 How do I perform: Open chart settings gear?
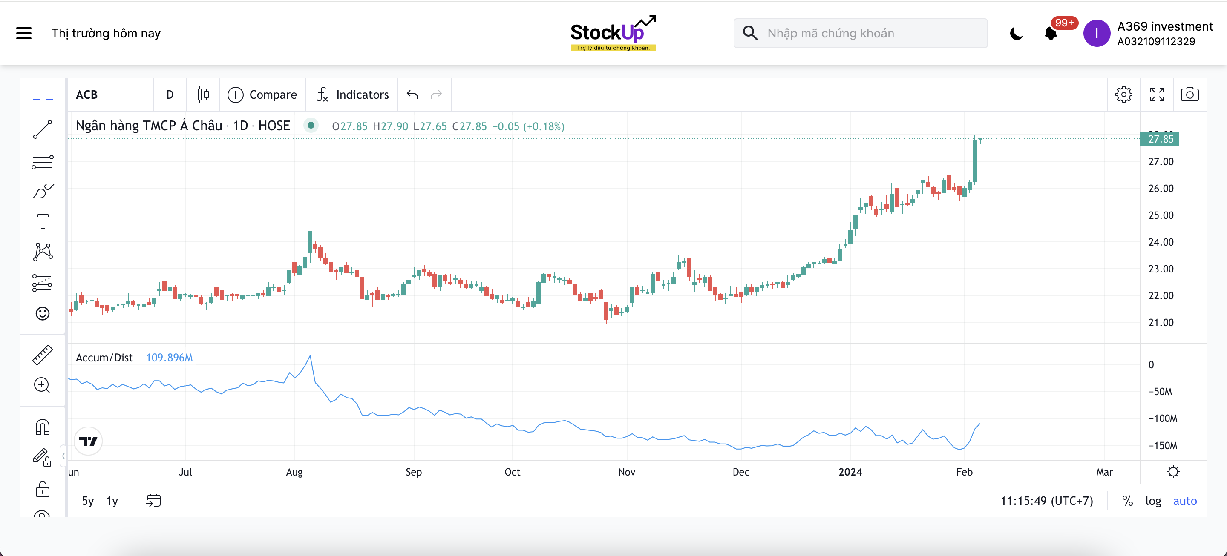[x=1123, y=94]
